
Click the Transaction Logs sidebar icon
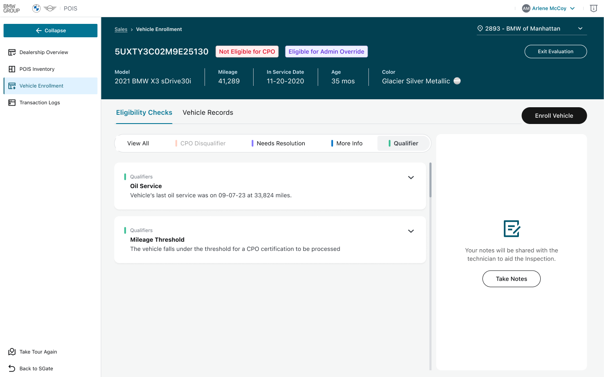pyautogui.click(x=12, y=103)
